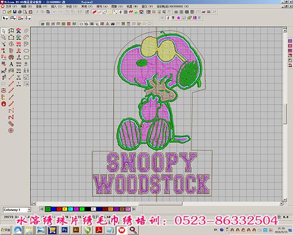Click the colorful palette icon in the top toolbar
The height and width of the screenshot is (235, 293).
142,12
